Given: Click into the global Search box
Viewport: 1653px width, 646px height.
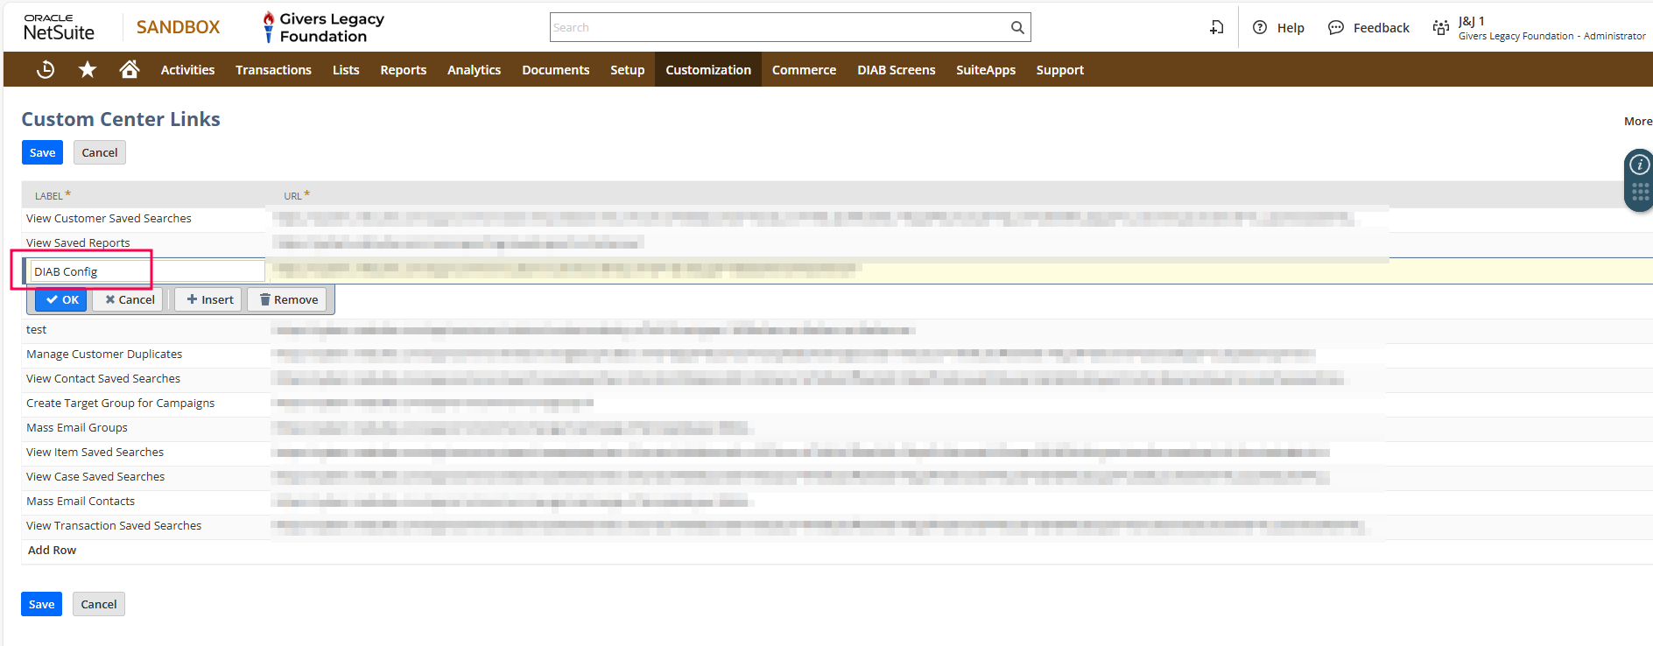Looking at the screenshot, I should pos(779,28).
